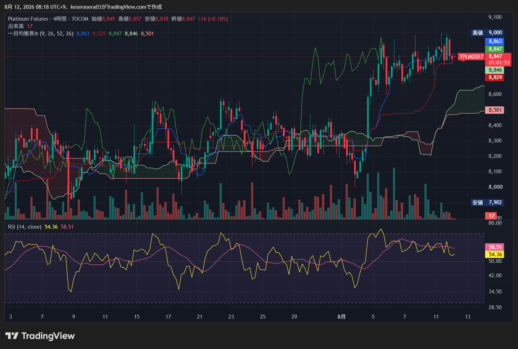Image resolution: width=518 pixels, height=349 pixels.
Task: Click the pink 8,501 price scale tag
Action: tap(494, 110)
